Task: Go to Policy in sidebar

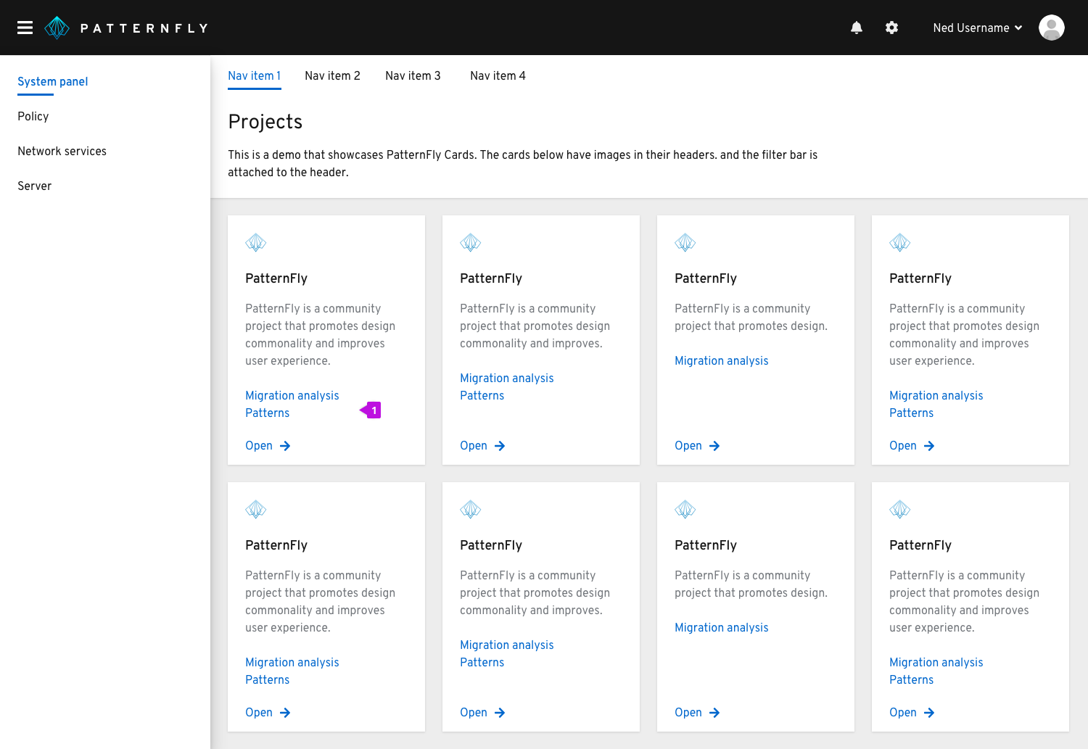Action: tap(33, 116)
